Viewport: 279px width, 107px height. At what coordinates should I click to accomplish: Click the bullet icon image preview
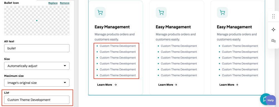click(37, 21)
